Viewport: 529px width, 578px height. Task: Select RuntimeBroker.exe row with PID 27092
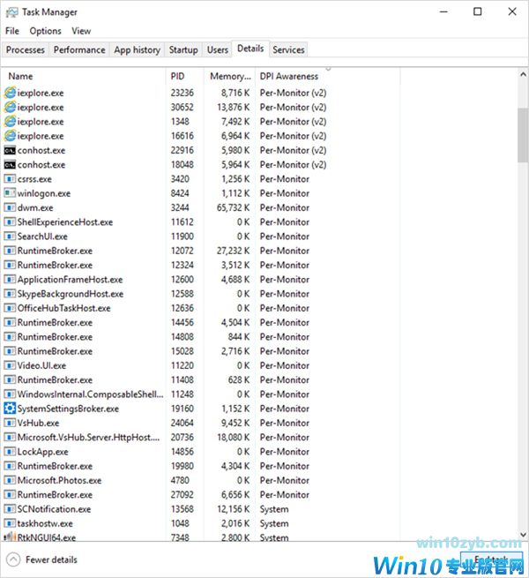pyautogui.click(x=202, y=495)
